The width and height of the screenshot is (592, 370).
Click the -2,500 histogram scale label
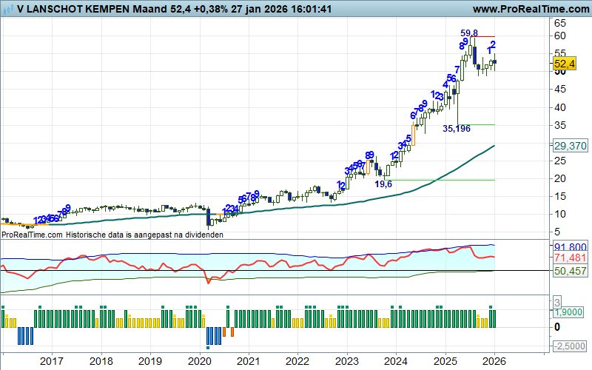click(570, 346)
